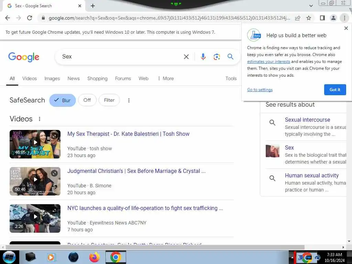Open Sexual intercourse related result
The width and height of the screenshot is (352, 264).
[x=307, y=120]
